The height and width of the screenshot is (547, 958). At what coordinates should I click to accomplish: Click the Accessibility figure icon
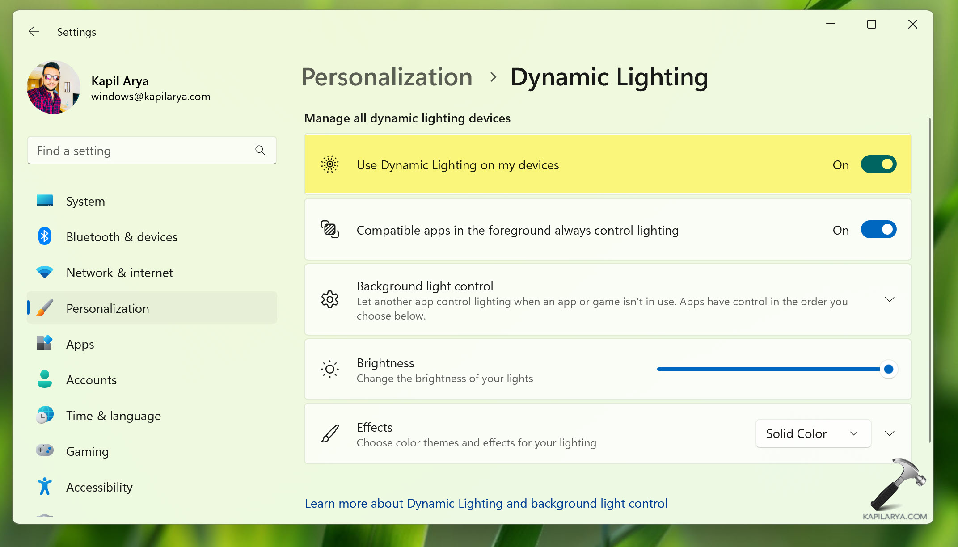click(45, 487)
